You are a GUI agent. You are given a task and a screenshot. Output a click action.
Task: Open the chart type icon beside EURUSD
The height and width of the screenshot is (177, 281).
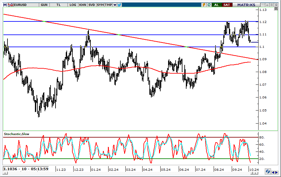[x=11, y=5]
